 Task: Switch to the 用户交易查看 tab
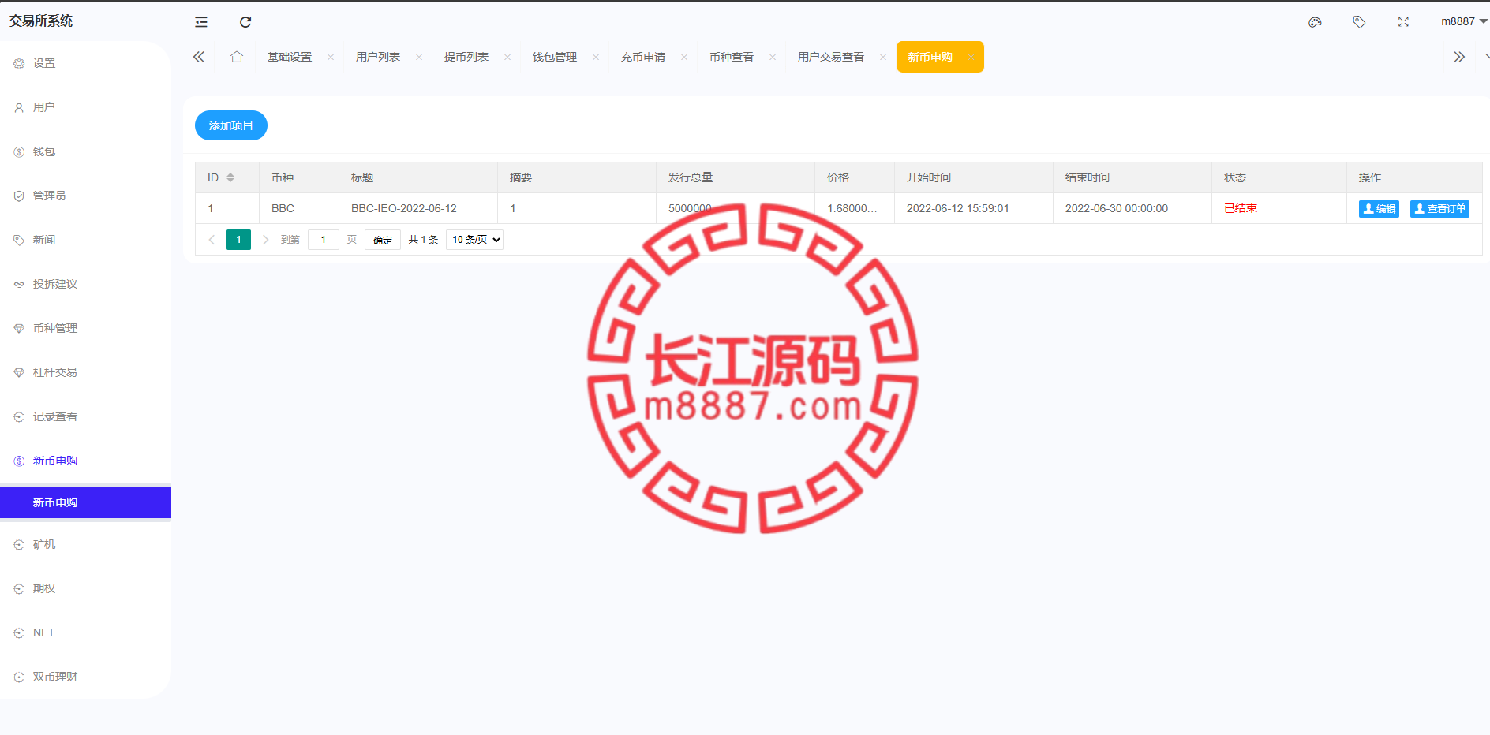[831, 57]
